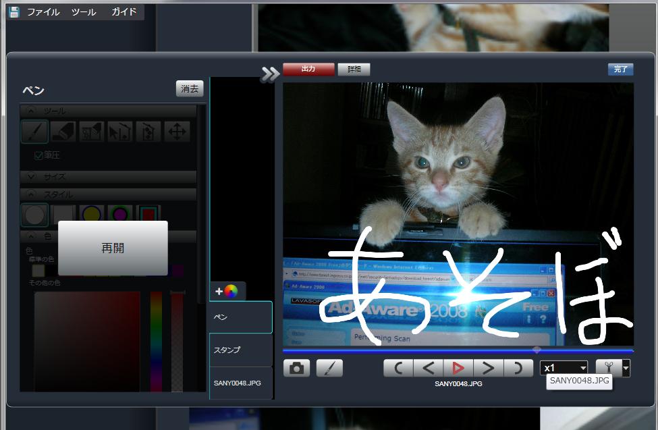Click inside the dark red color picker
The width and height of the screenshot is (658, 430).
(87, 342)
